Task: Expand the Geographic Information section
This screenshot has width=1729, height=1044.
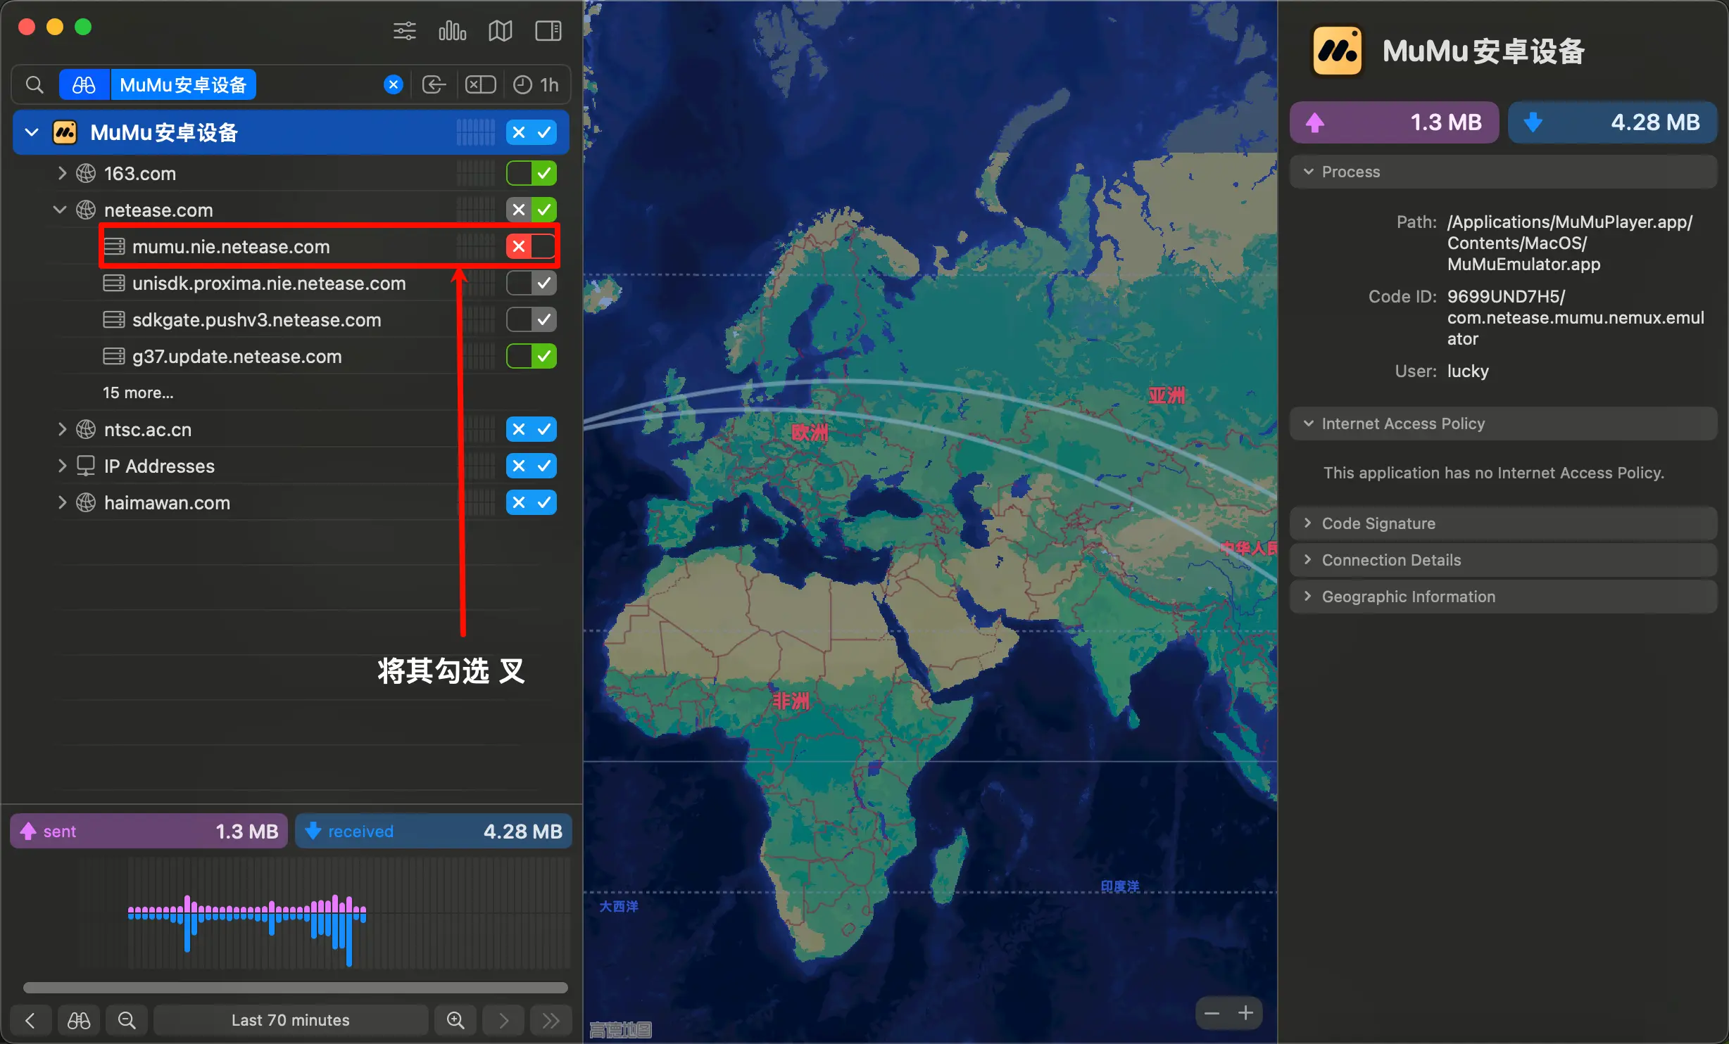Action: pos(1503,597)
